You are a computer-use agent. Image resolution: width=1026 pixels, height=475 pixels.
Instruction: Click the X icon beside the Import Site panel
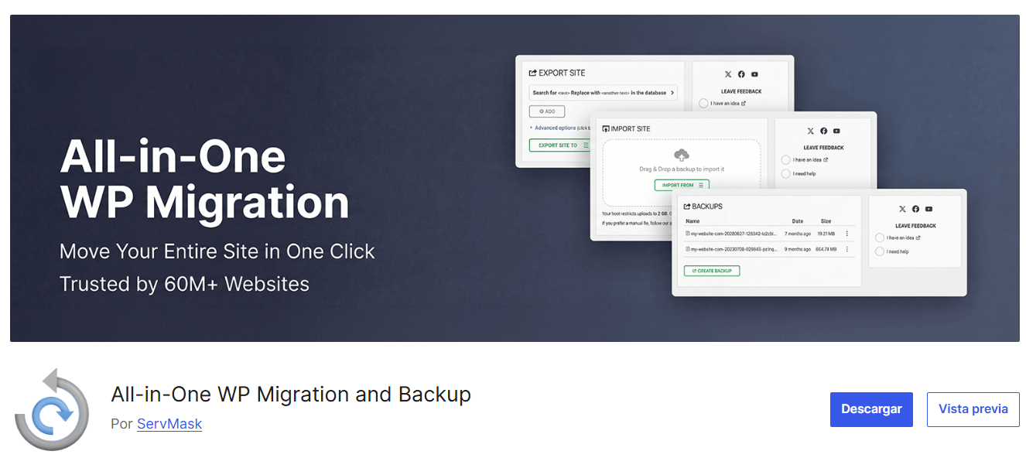(x=810, y=132)
